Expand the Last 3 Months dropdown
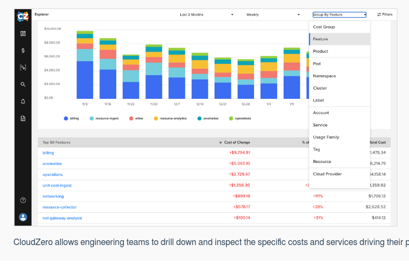This screenshot has width=409, height=266. tap(207, 15)
